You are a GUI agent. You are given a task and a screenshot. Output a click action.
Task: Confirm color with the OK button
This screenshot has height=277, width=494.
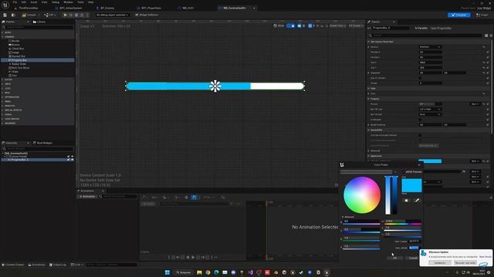point(394,259)
